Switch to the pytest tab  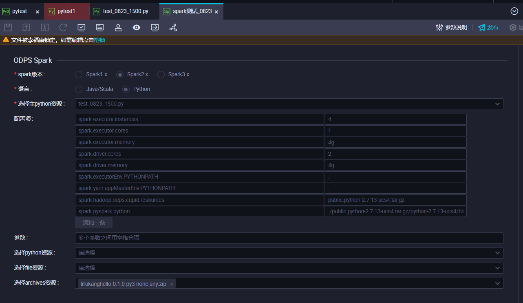pos(19,11)
